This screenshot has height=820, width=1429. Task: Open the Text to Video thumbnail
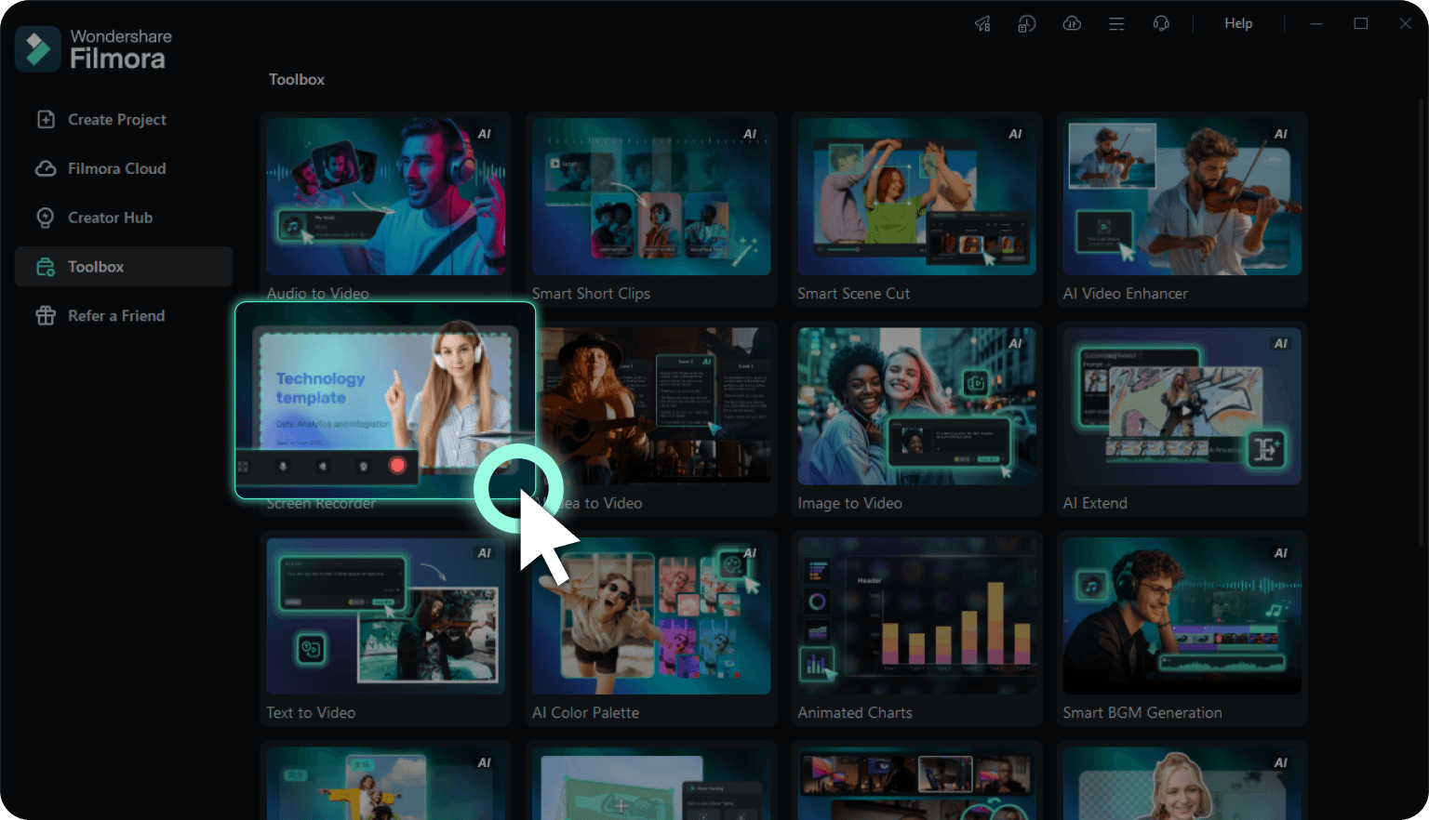(386, 615)
